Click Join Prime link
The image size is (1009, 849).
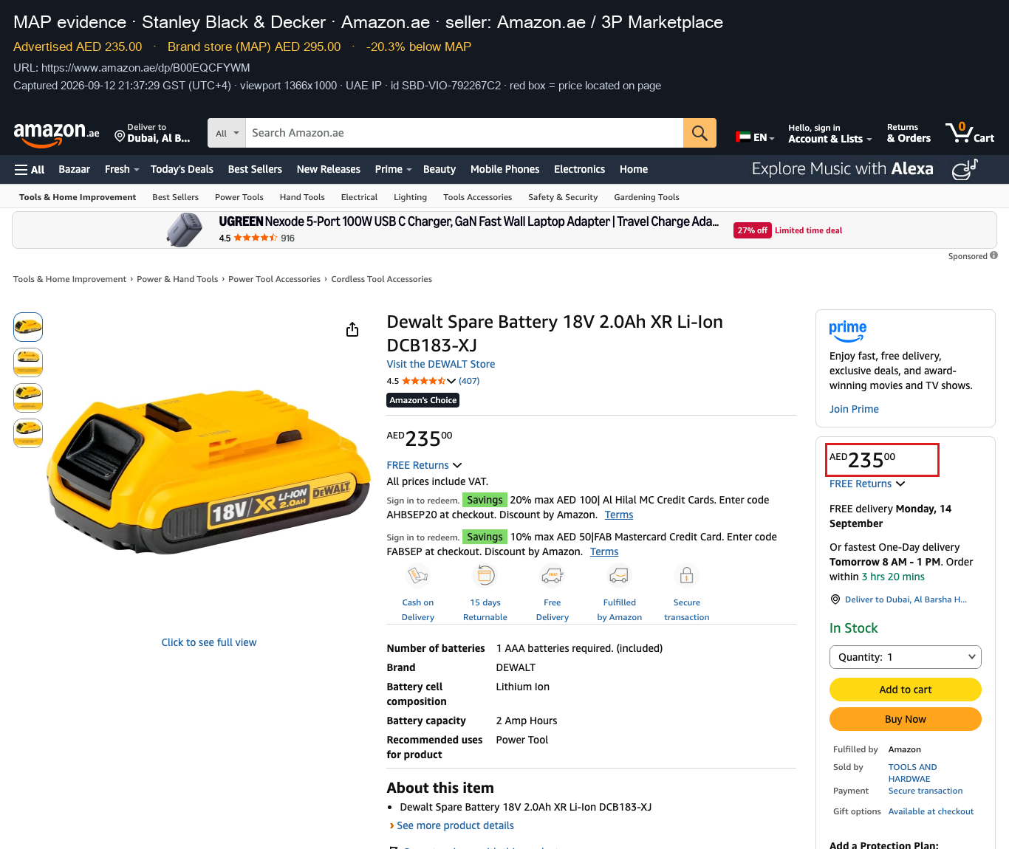point(854,409)
